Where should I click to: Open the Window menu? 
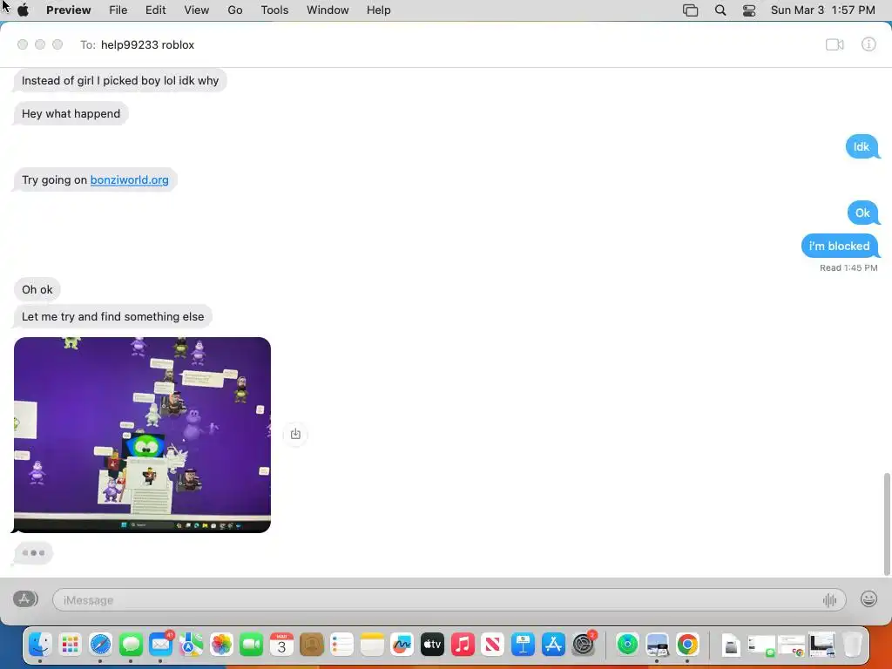328,10
